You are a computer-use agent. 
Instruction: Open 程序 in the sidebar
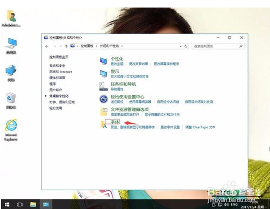coord(53,83)
